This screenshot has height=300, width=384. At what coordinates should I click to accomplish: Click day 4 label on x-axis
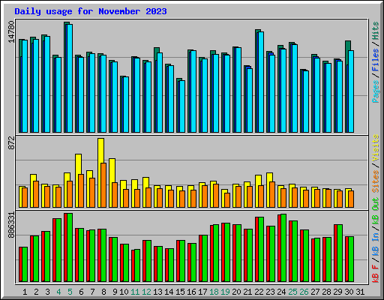click(x=58, y=292)
